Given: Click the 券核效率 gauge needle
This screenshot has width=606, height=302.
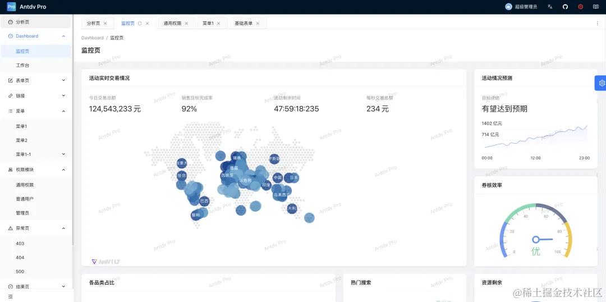Looking at the screenshot, I should point(543,239).
